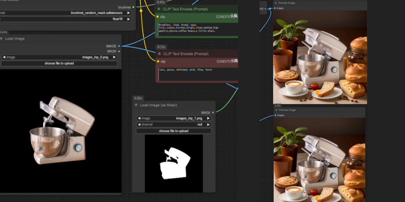Click the Load Image (as Mask) node title
This screenshot has height=202, width=405.
tap(158, 105)
